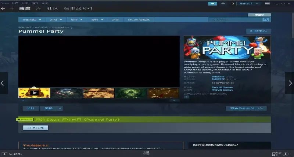Open the 揍击派对-1 profile tab
Screen dimensions: 294x157
(78, 8)
